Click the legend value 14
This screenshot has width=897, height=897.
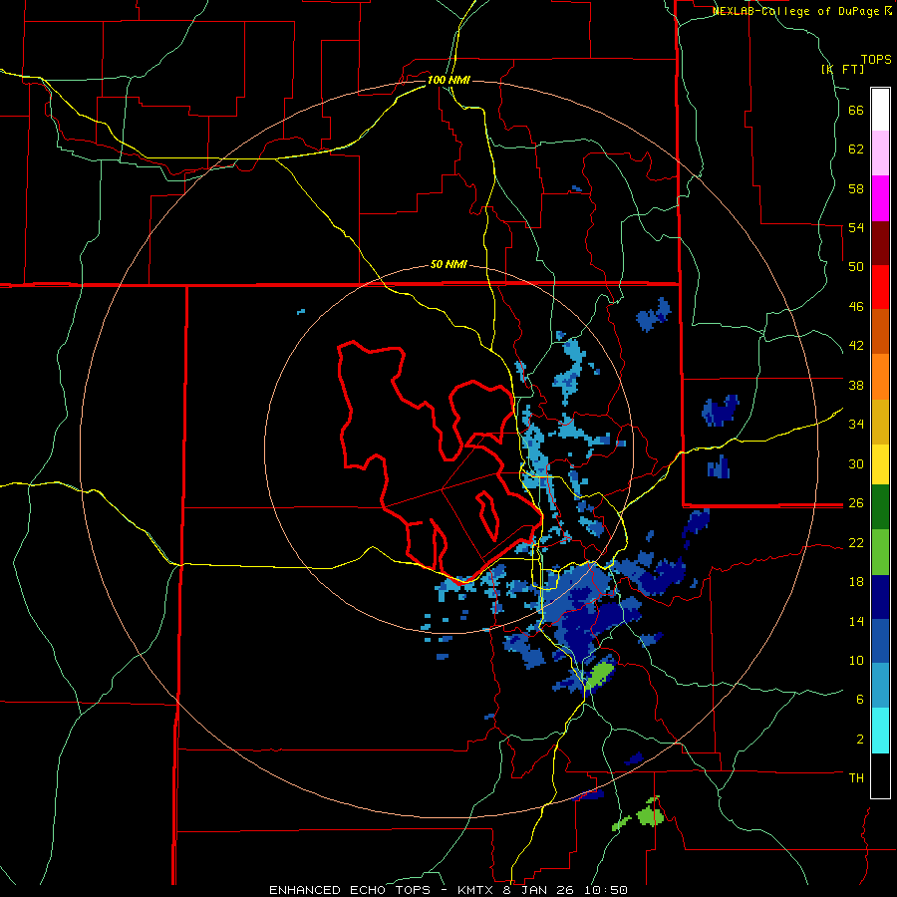tap(856, 621)
